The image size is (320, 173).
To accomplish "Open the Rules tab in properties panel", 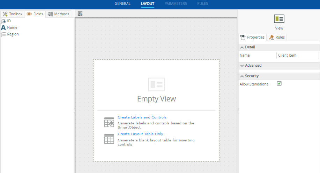I will pyautogui.click(x=277, y=38).
